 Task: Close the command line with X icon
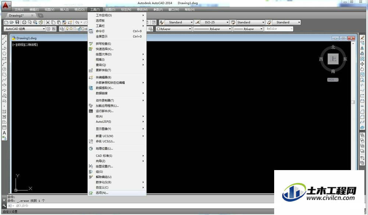(4, 200)
